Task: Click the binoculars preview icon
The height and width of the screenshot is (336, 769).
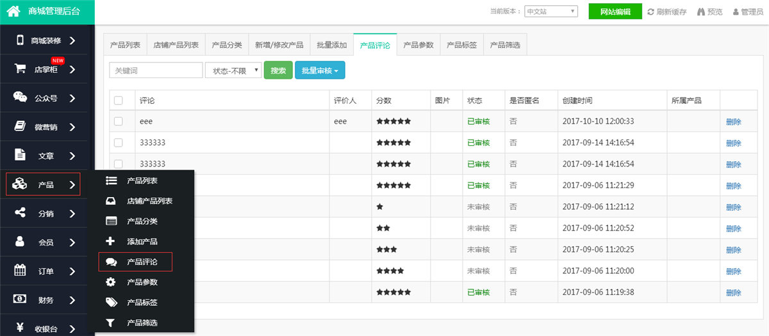Action: pos(700,12)
